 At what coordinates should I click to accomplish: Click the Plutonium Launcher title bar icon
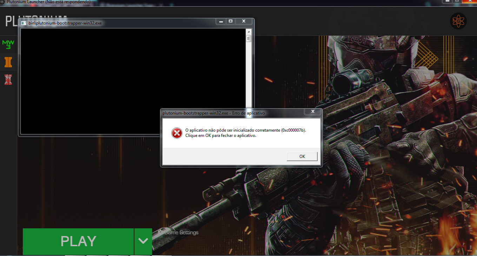click(2, 2)
